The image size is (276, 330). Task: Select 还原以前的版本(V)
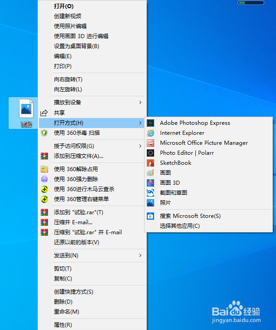(77, 242)
